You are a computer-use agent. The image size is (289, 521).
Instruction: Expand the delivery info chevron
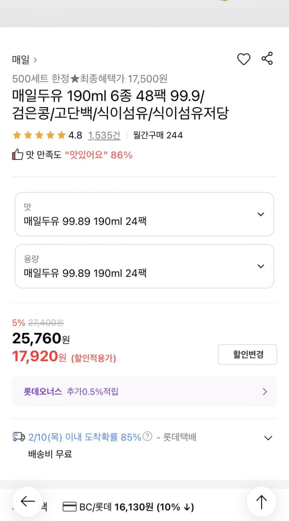268,438
